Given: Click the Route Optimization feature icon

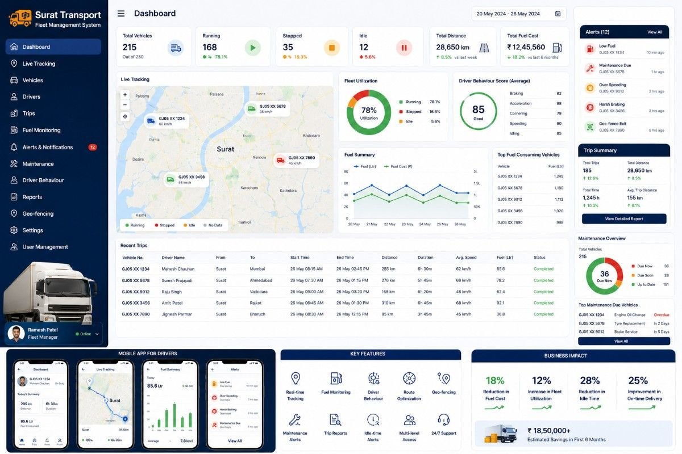Looking at the screenshot, I should 409,379.
